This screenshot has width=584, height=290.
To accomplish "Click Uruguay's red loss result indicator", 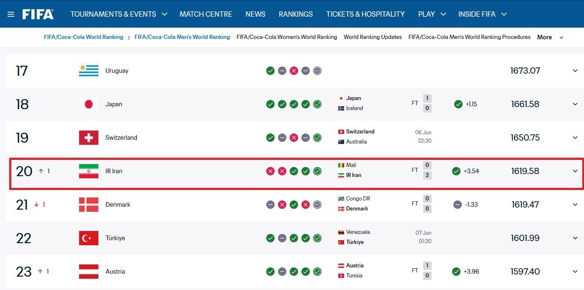I will (294, 71).
